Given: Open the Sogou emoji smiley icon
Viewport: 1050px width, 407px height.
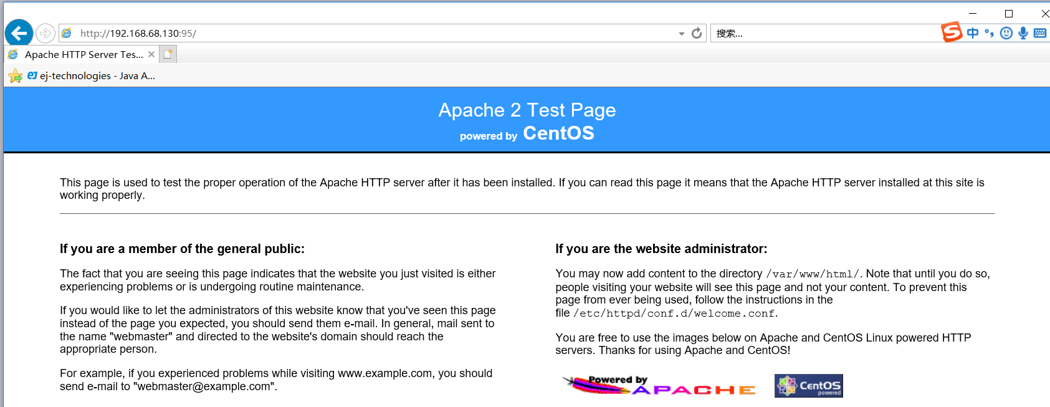Looking at the screenshot, I should (1006, 33).
